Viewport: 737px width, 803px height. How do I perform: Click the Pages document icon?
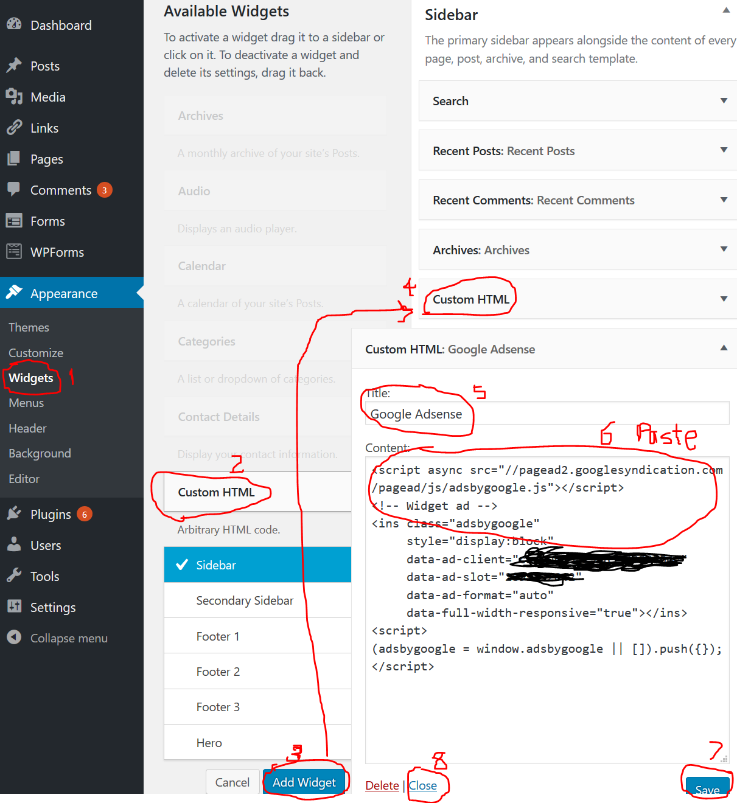(14, 159)
